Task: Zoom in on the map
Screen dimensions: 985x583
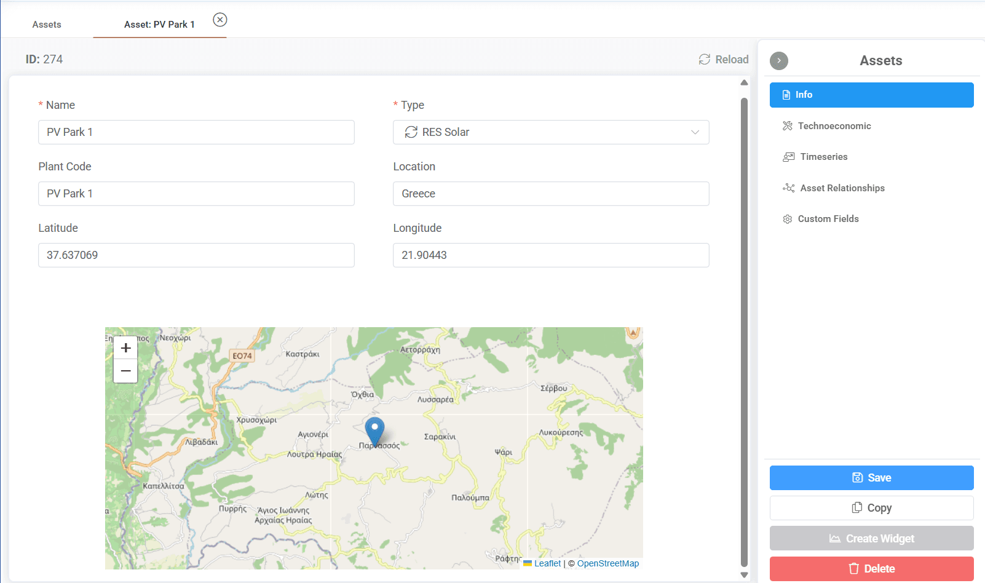Action: pos(125,348)
